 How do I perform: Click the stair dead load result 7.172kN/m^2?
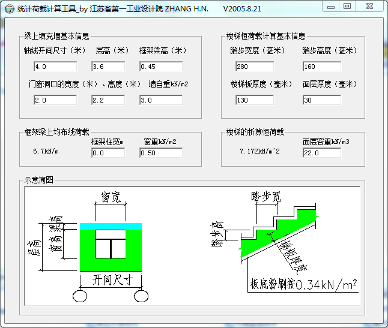(259, 151)
